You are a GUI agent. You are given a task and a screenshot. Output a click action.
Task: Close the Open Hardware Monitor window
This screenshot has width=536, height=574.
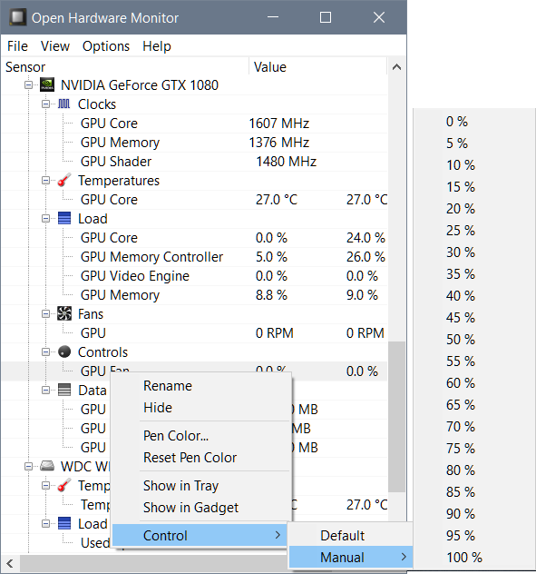click(379, 17)
